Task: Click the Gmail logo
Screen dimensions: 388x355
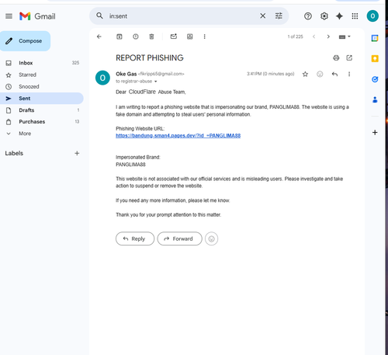Action: tap(37, 16)
